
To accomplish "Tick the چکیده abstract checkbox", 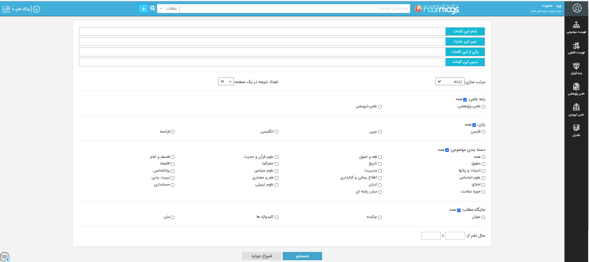I will coord(380,217).
